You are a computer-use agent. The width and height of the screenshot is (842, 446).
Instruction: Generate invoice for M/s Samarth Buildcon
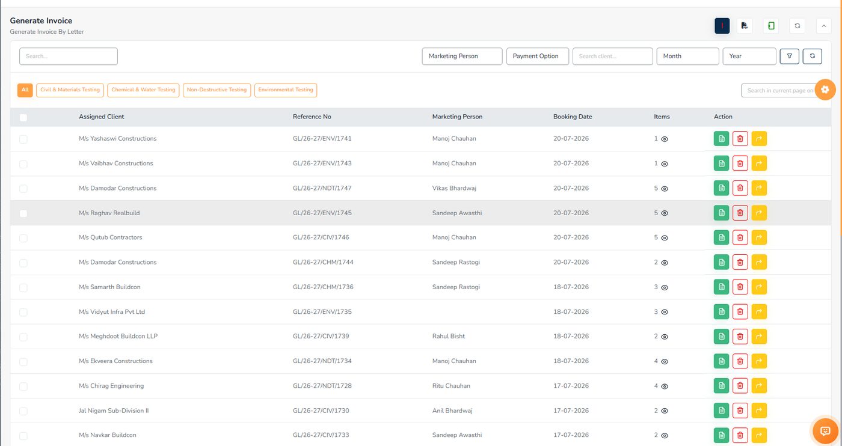722,287
